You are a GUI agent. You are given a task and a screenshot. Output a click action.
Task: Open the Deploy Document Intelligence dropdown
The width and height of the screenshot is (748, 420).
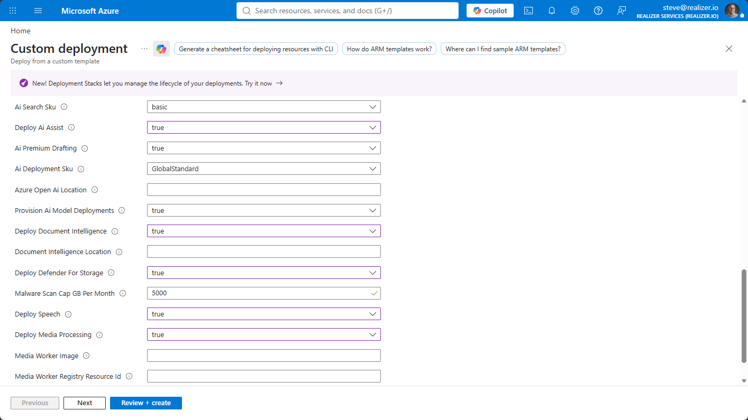point(264,231)
